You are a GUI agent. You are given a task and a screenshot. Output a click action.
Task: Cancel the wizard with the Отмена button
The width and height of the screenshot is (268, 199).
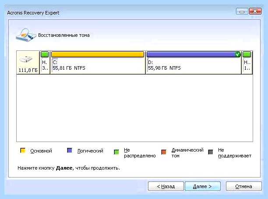tap(243, 186)
